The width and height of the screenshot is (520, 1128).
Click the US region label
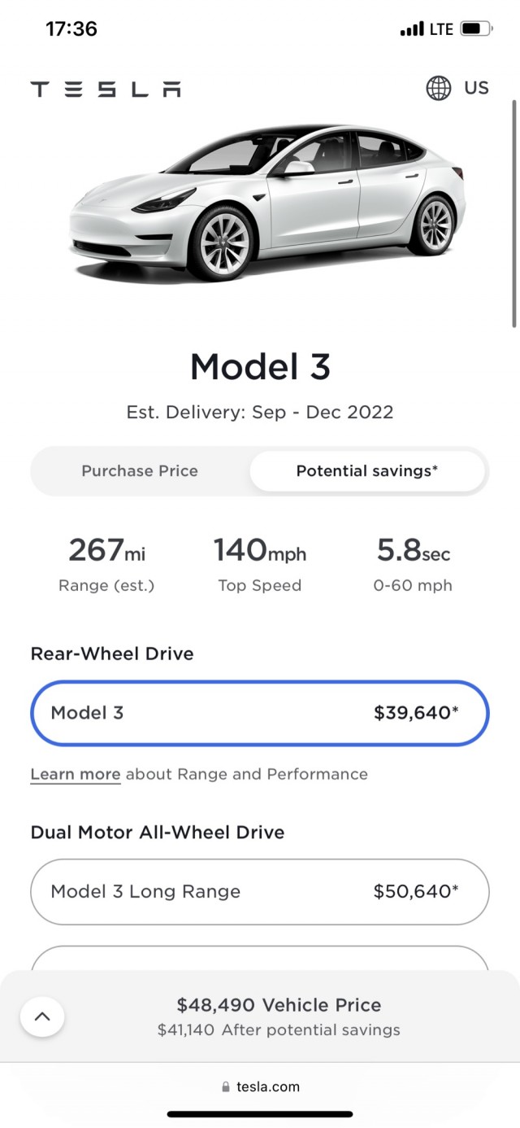477,88
